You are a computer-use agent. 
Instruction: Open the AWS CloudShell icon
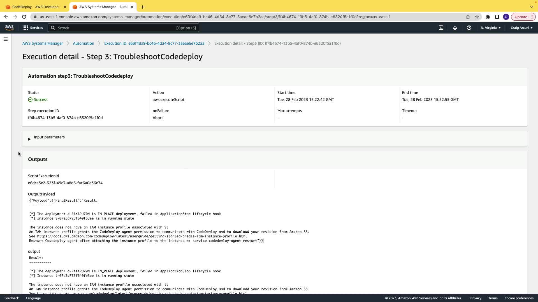(441, 28)
